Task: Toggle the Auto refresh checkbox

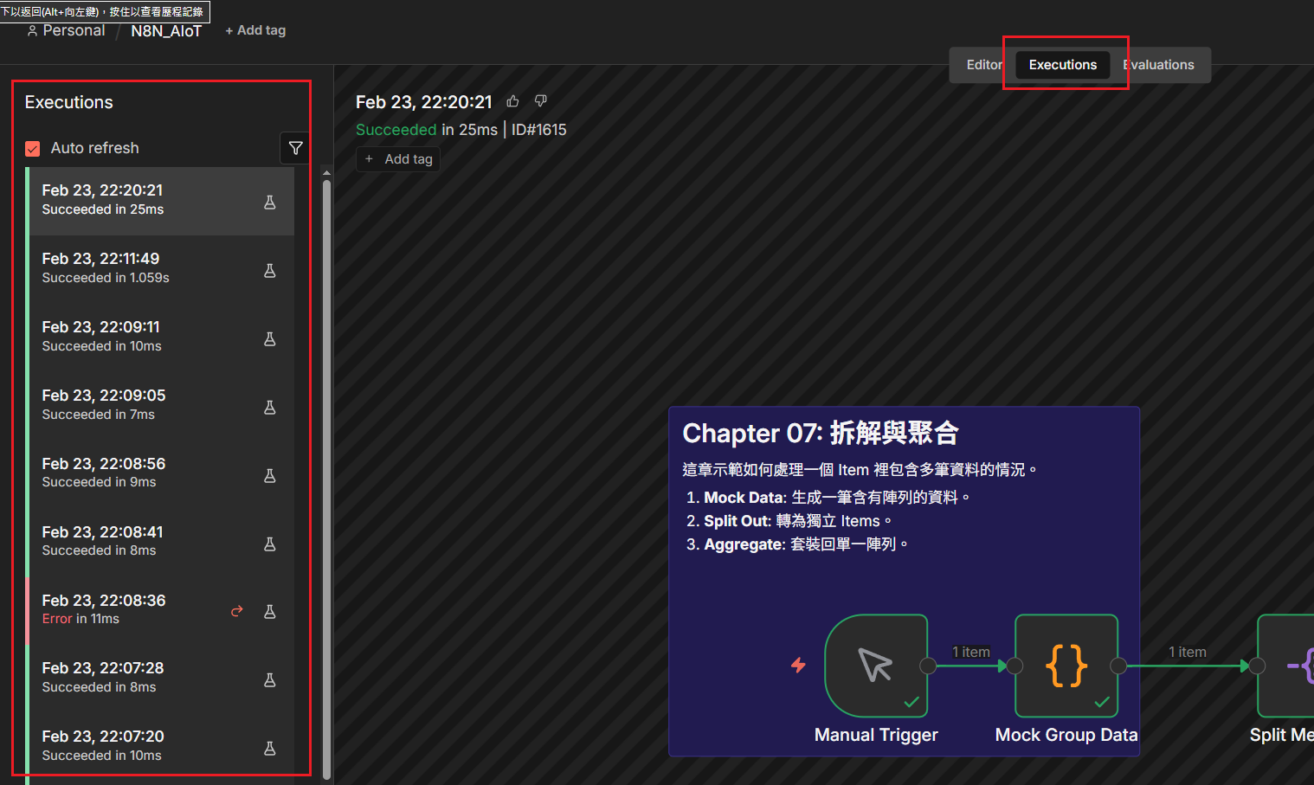Action: coord(33,149)
